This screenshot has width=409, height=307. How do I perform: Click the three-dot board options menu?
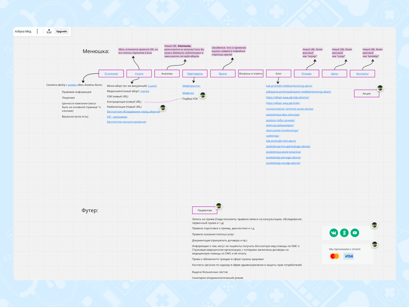[x=37, y=31]
